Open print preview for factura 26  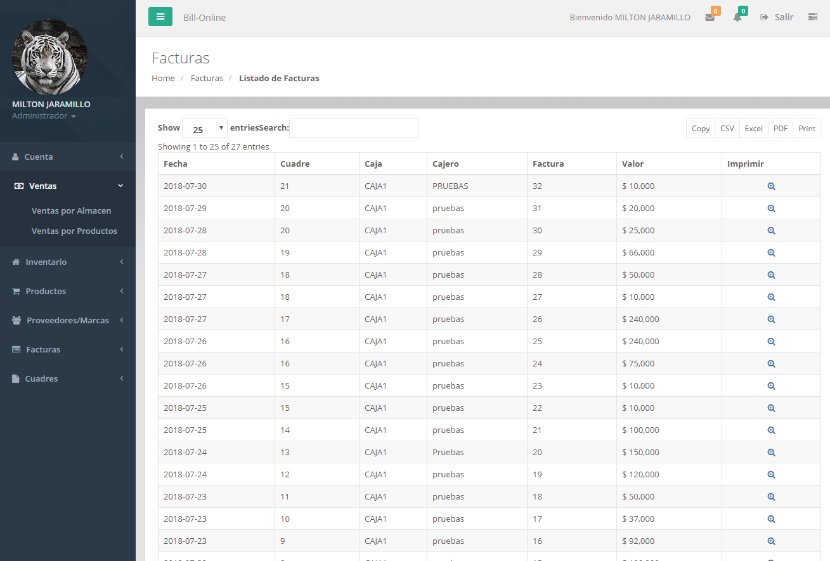click(x=771, y=319)
